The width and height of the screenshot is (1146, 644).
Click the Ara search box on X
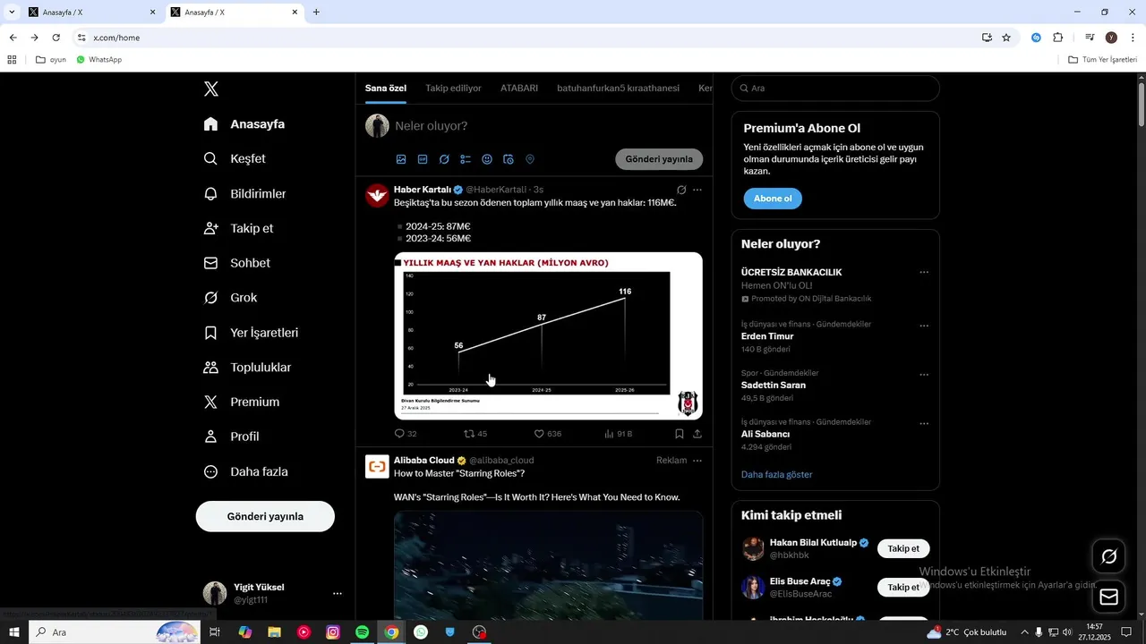[x=835, y=88]
